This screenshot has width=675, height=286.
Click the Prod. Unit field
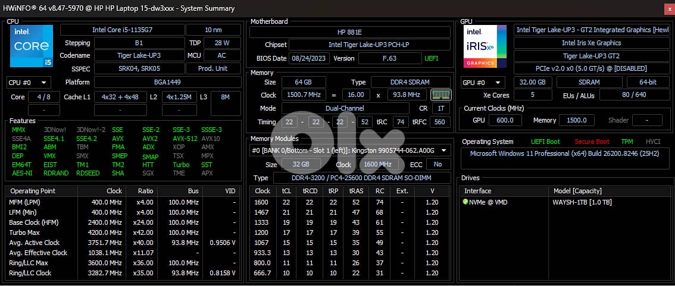coord(213,69)
